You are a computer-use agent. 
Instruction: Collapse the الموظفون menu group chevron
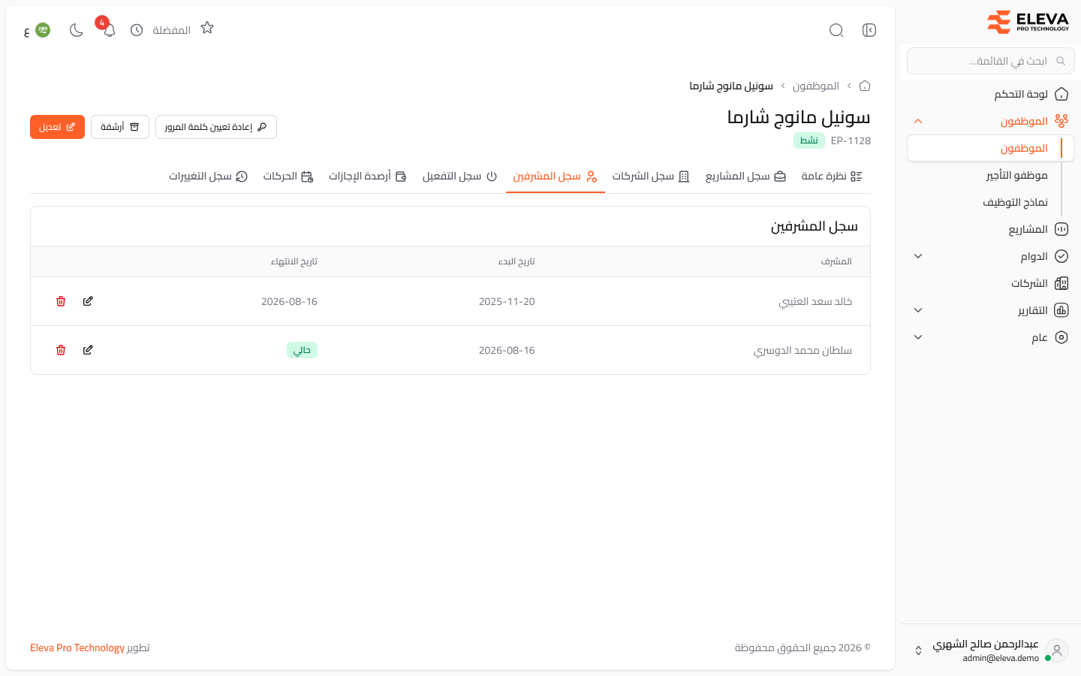[918, 121]
